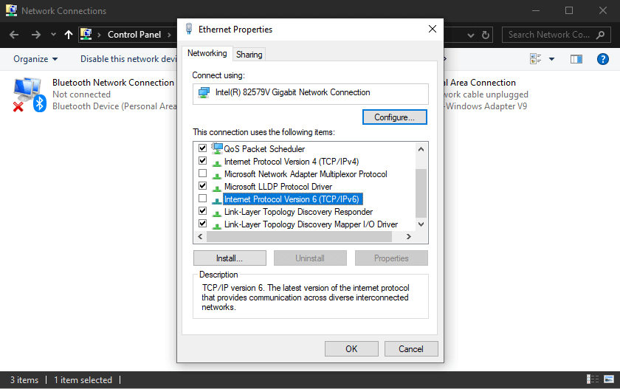Switch to details view in status bar
Image resolution: width=620 pixels, height=389 pixels.
click(x=592, y=379)
